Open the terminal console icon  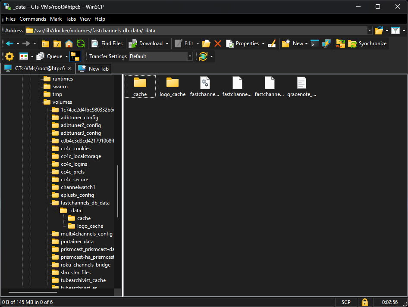[314, 43]
